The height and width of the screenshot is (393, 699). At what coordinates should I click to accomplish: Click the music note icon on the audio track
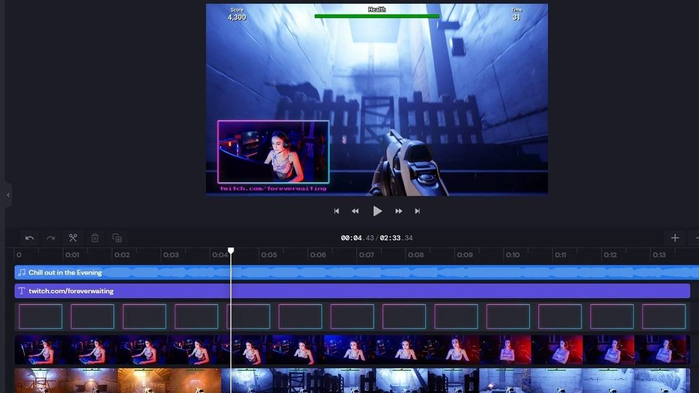pyautogui.click(x=22, y=272)
